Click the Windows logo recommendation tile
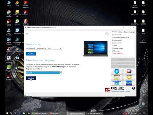The width and height of the screenshot is (153, 115). [x=117, y=83]
